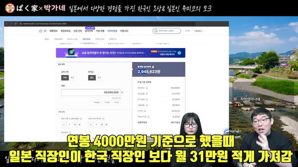Click the browser forward arrow
Screen dimensions: 298x167
11,24
